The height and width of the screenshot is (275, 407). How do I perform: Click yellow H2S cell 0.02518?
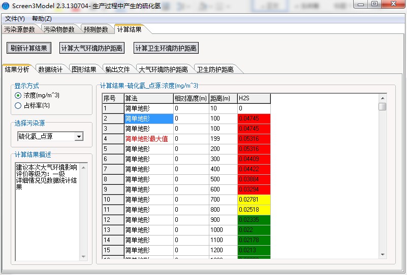(254, 210)
